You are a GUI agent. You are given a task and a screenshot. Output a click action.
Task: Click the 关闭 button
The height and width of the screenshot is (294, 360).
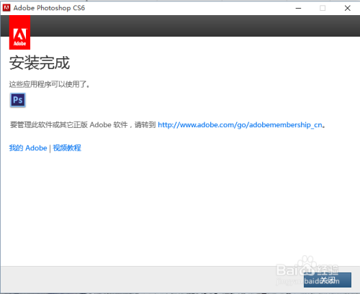point(328,280)
